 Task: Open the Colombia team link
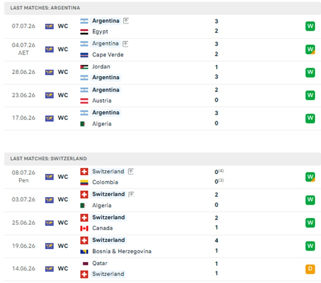pos(105,182)
